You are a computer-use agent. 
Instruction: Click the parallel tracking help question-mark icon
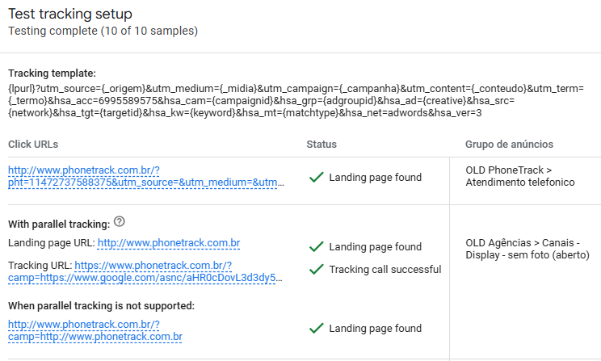120,221
